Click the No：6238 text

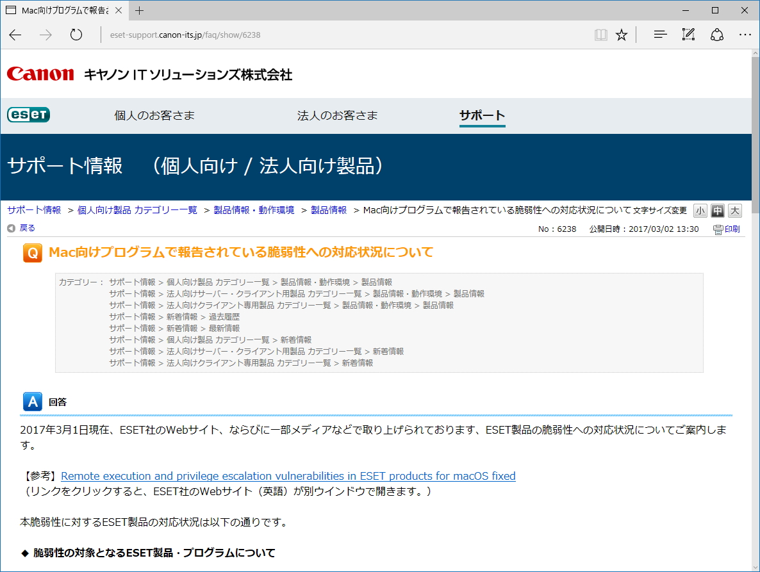pos(557,229)
